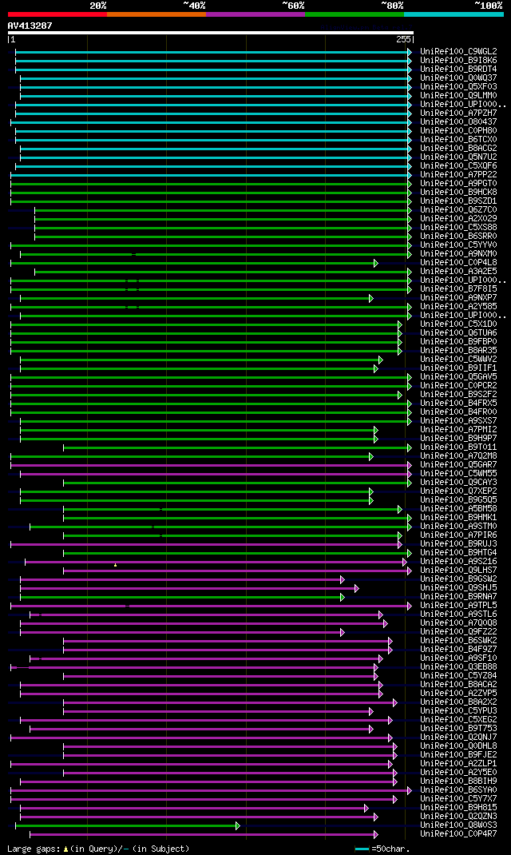Select the UniRef100_Q8W0S3 label
Screen dimensions: 511x855
pos(458,825)
